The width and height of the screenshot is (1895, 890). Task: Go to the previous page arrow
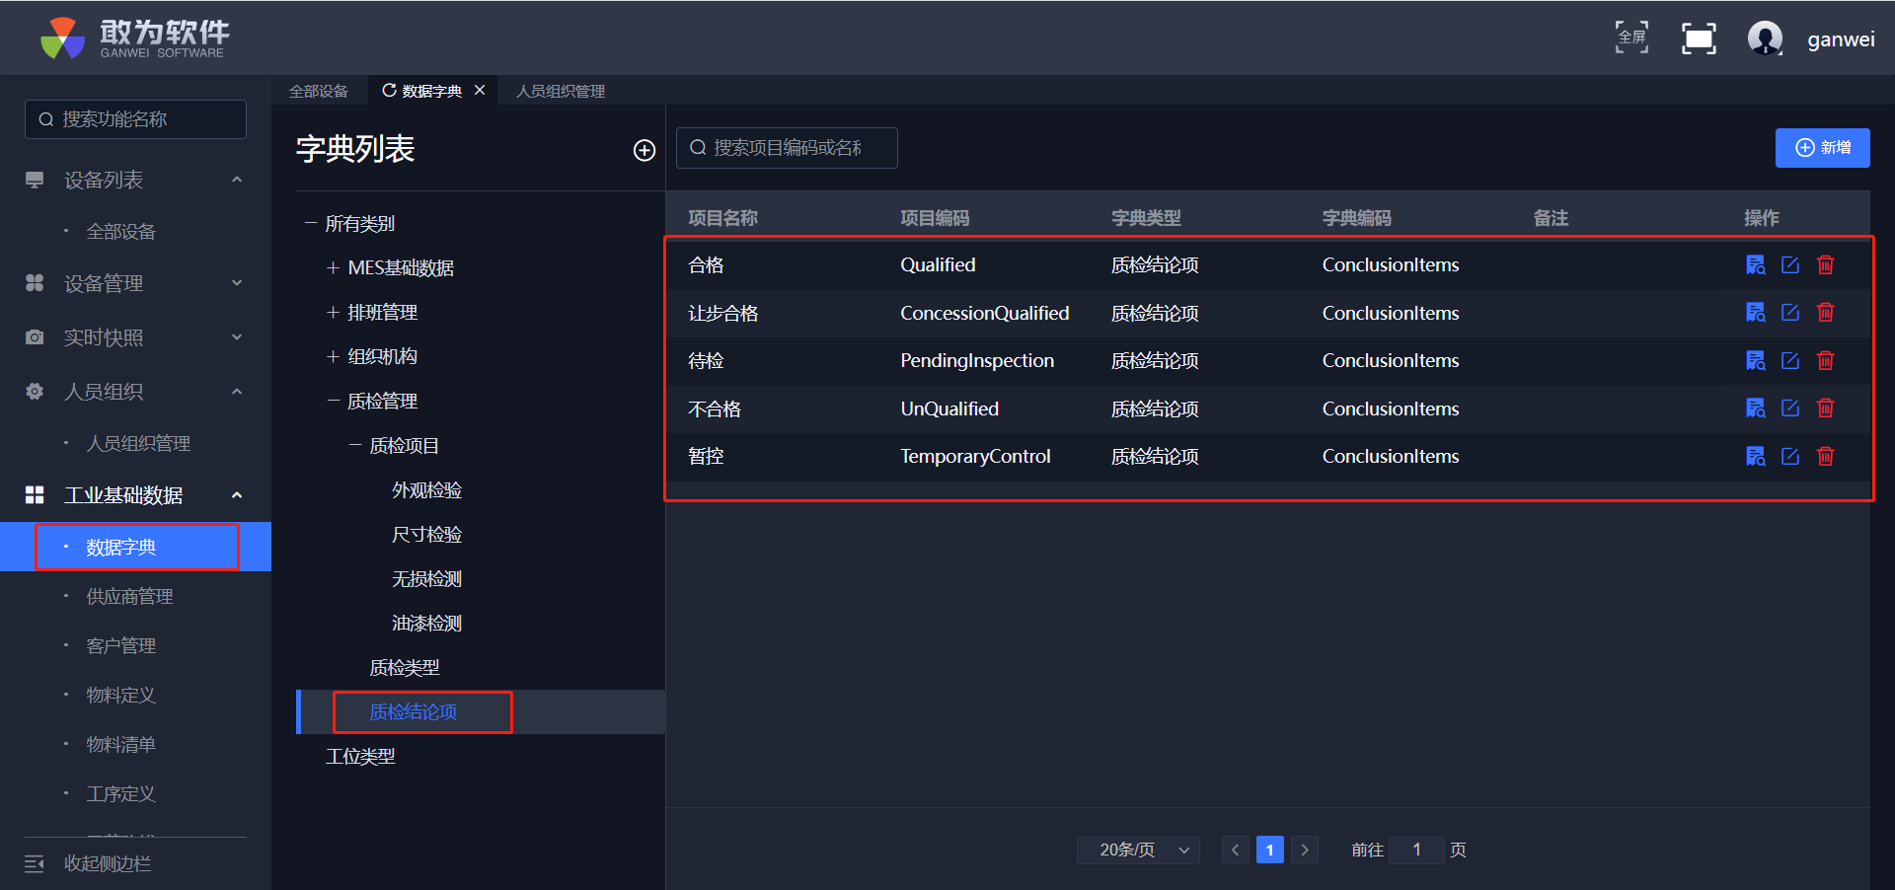coord(1235,850)
